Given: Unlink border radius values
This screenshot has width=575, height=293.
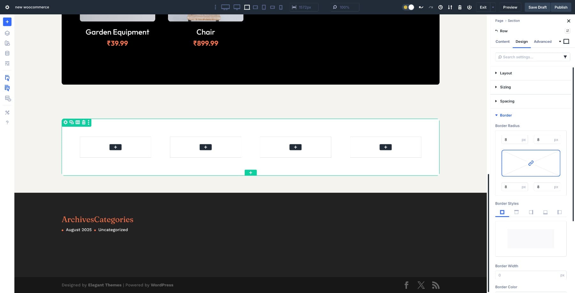Looking at the screenshot, I should point(531,163).
